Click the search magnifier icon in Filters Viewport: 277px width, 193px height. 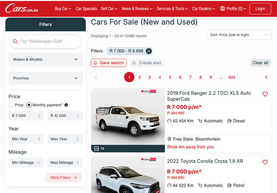15,42
